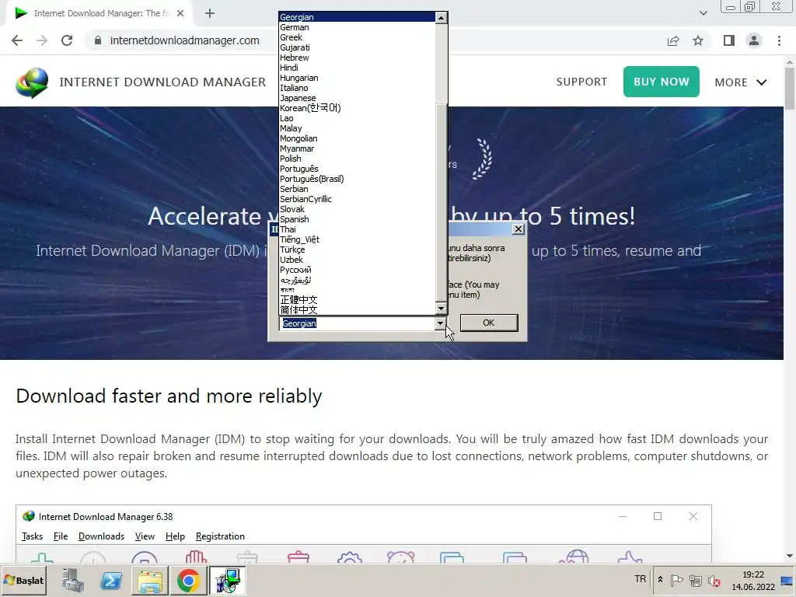This screenshot has height=597, width=796.
Task: Select Uzbek from language list
Action: click(x=358, y=260)
